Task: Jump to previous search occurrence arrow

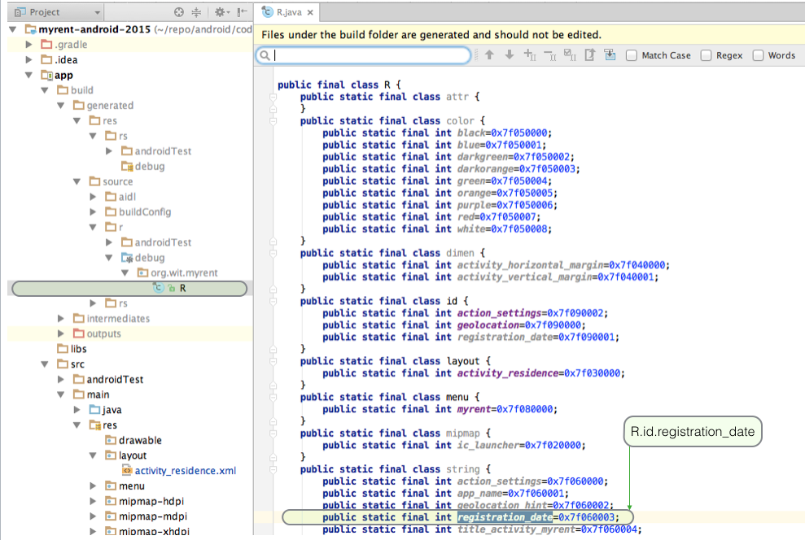Action: coord(489,54)
